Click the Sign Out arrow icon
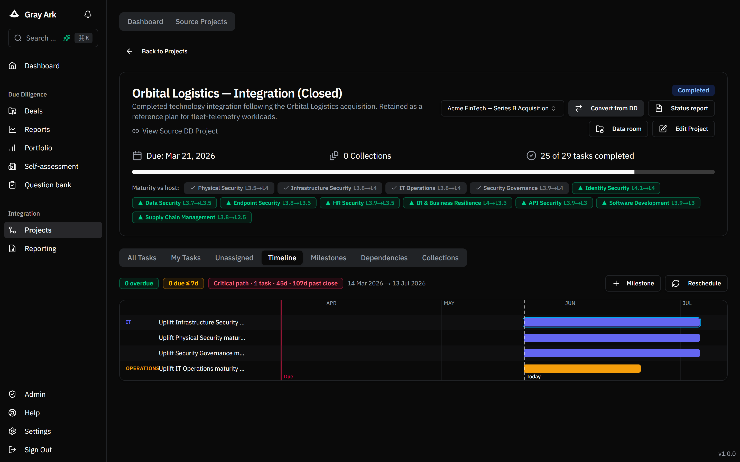Image resolution: width=740 pixels, height=462 pixels. [x=12, y=450]
